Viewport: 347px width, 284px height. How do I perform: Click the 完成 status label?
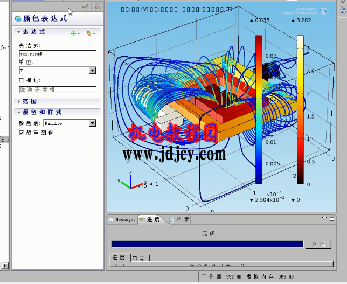208,234
